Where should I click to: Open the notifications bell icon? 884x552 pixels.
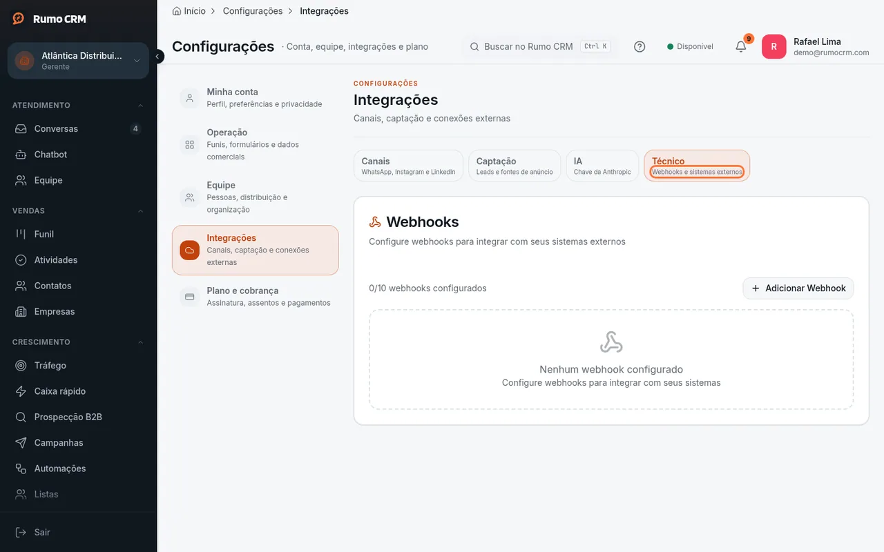click(x=740, y=47)
